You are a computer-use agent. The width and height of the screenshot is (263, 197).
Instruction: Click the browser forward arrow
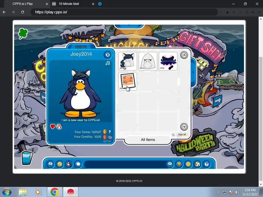pyautogui.click(x=13, y=12)
